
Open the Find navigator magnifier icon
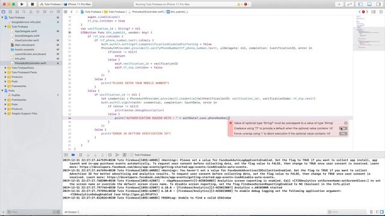24,12
